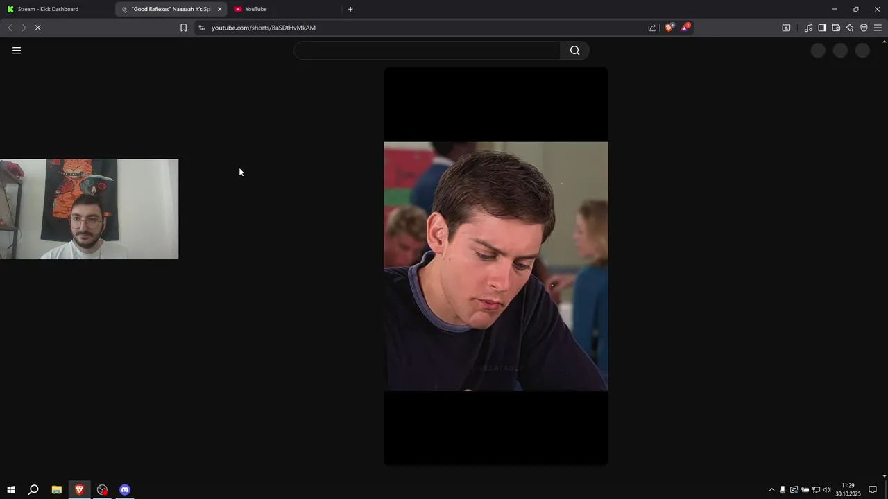Viewport: 888px width, 499px height.
Task: Click the microphone tray icon
Action: point(783,490)
